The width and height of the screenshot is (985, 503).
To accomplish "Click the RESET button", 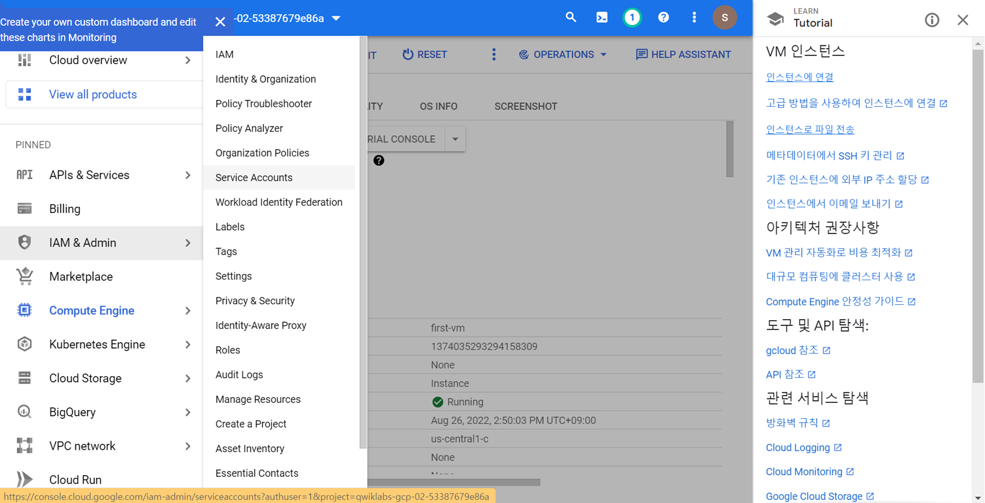I will [x=425, y=54].
